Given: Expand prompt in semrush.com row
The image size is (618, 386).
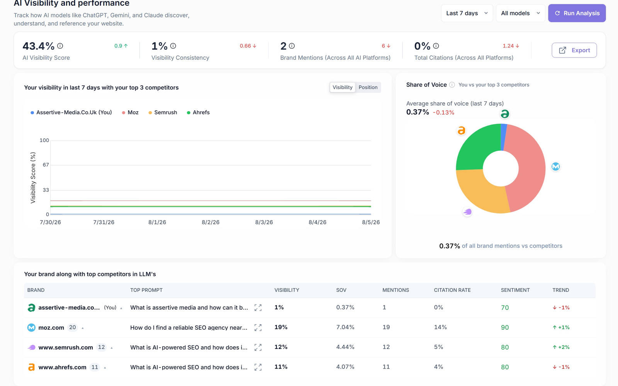Looking at the screenshot, I should coord(258,347).
